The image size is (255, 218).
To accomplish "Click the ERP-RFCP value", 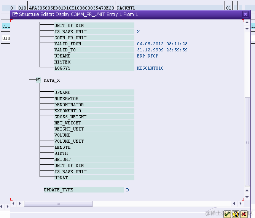I will pyautogui.click(x=148, y=56).
